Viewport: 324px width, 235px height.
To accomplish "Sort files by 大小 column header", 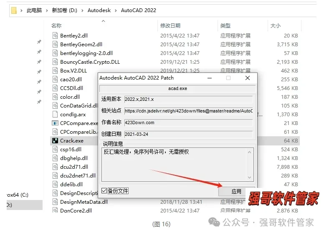I will (x=276, y=25).
